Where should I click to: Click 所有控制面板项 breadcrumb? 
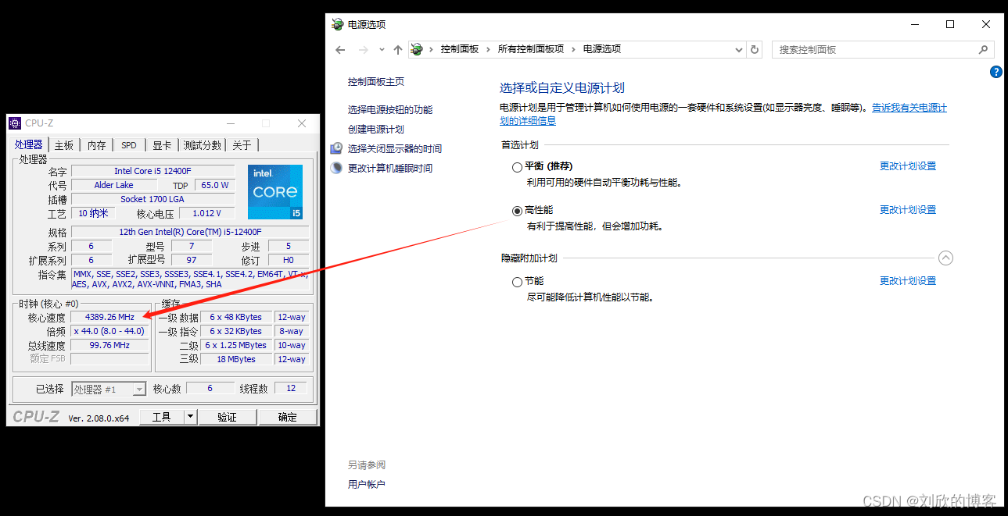531,49
